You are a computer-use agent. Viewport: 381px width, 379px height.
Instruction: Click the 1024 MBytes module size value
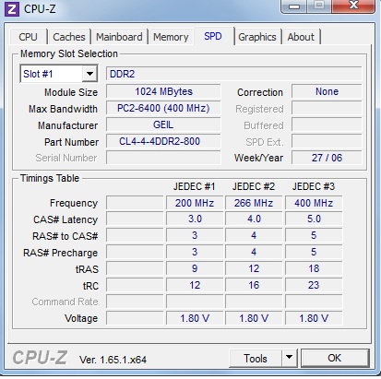pyautogui.click(x=163, y=91)
